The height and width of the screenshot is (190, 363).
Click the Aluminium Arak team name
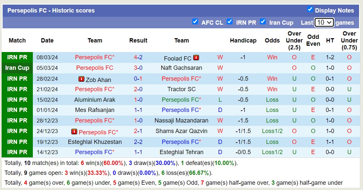point(95,100)
